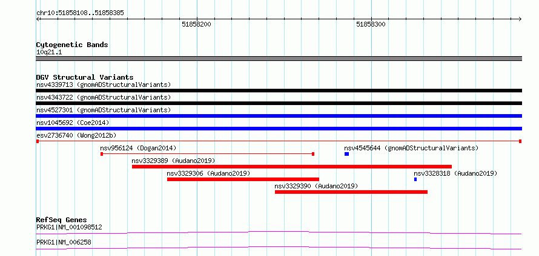This screenshot has height=256, width=539.
Task: Select the thin red esv2736740 variant line
Action: point(279,141)
